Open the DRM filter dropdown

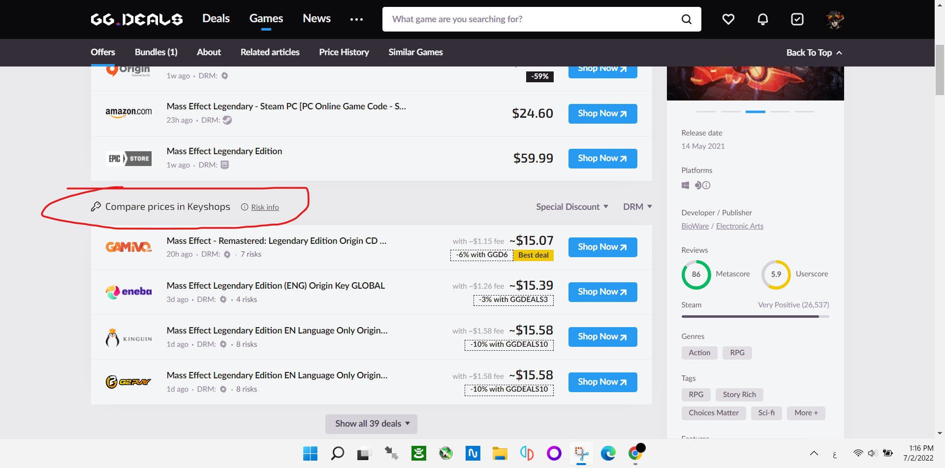[x=637, y=207]
